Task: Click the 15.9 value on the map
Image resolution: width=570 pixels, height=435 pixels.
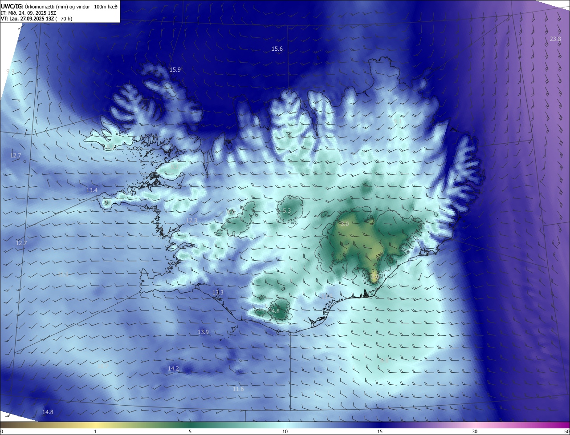Action: pyautogui.click(x=175, y=70)
